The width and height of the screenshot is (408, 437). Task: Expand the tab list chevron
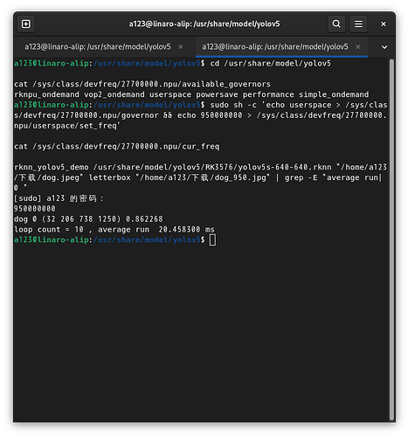click(384, 47)
